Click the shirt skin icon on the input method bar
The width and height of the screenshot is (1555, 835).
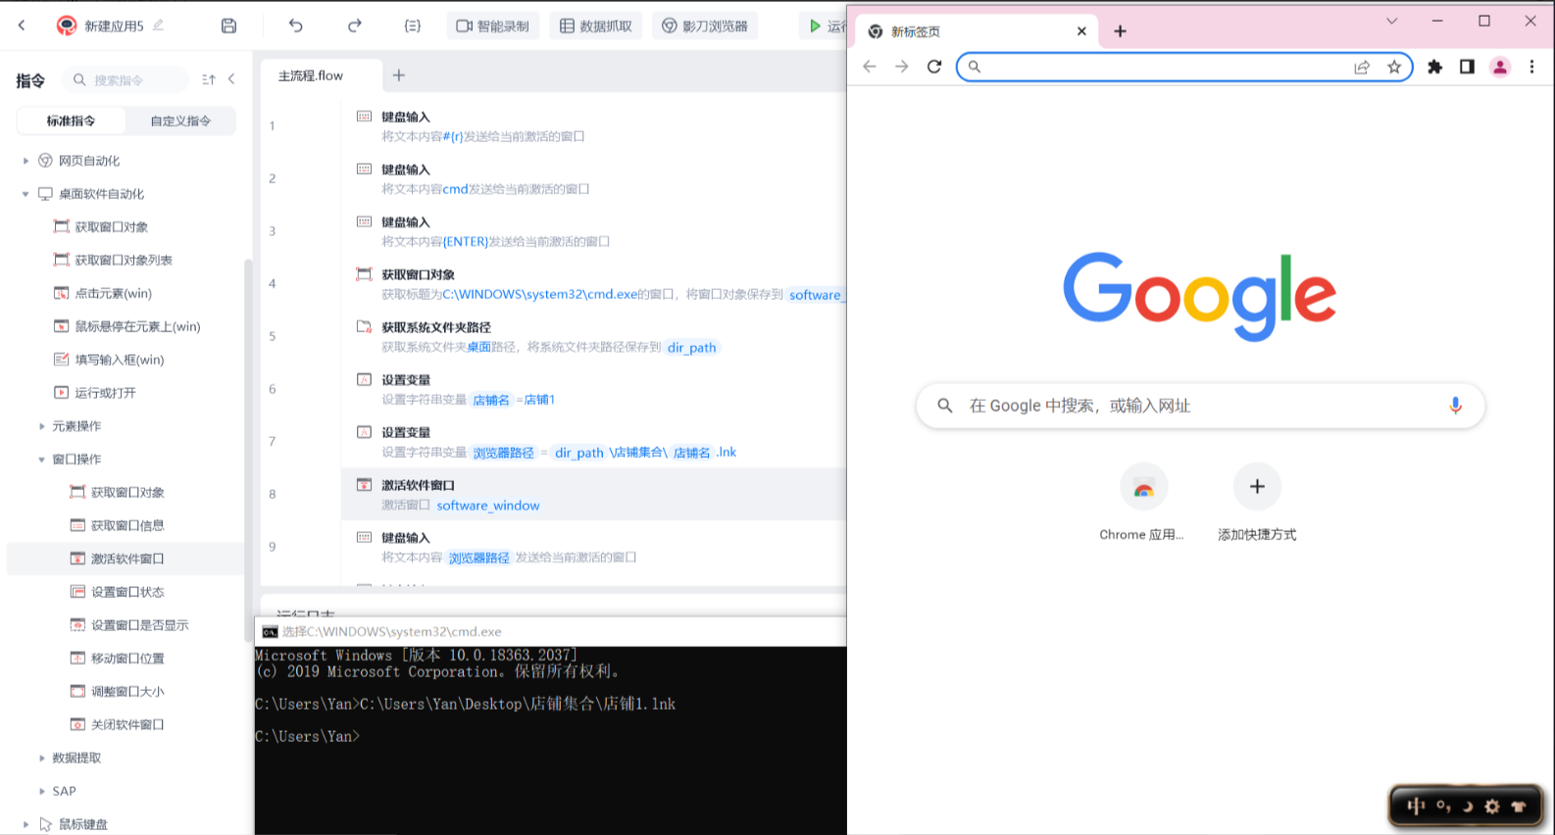(x=1520, y=807)
